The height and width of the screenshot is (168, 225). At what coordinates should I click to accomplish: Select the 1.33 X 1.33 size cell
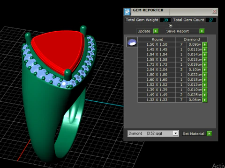[x=157, y=100]
